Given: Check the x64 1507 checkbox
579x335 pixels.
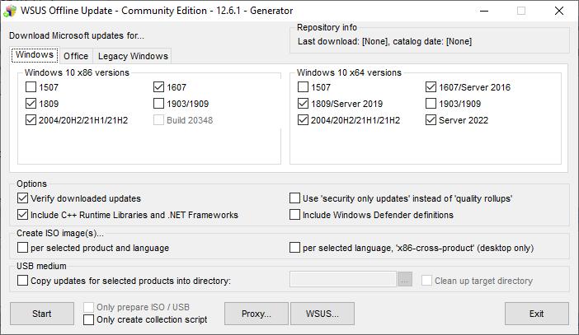Looking at the screenshot, I should [x=303, y=87].
